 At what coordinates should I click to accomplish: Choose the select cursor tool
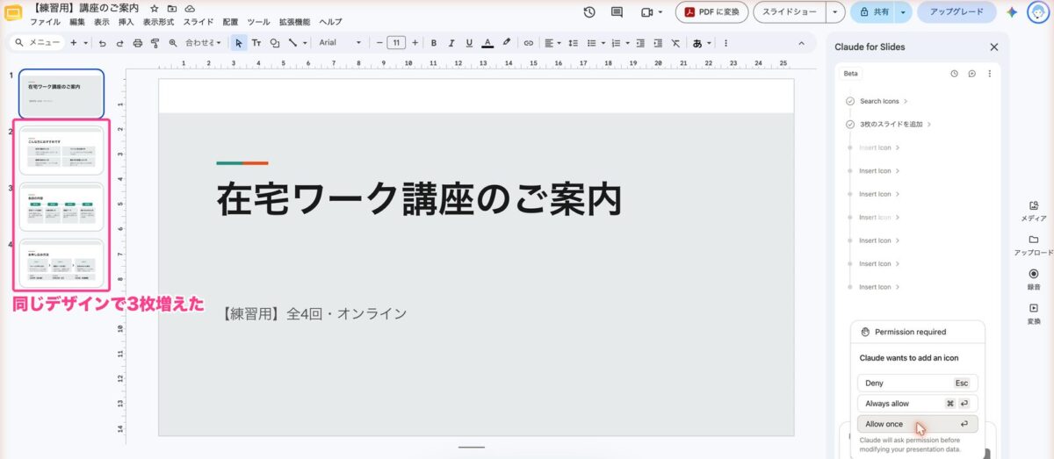pyautogui.click(x=239, y=42)
